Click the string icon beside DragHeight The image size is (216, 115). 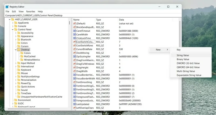click(75, 67)
